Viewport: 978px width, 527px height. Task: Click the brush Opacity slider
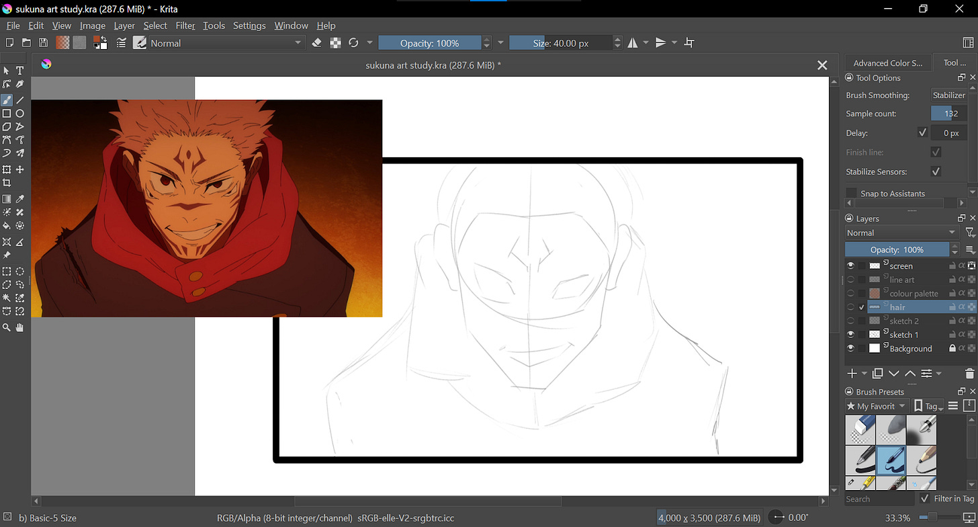pos(430,43)
